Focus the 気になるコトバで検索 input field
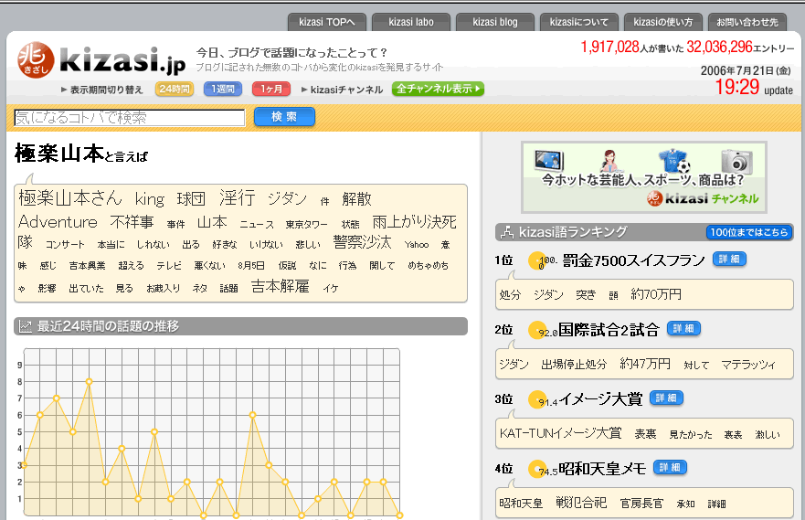The image size is (805, 520). pyautogui.click(x=130, y=117)
